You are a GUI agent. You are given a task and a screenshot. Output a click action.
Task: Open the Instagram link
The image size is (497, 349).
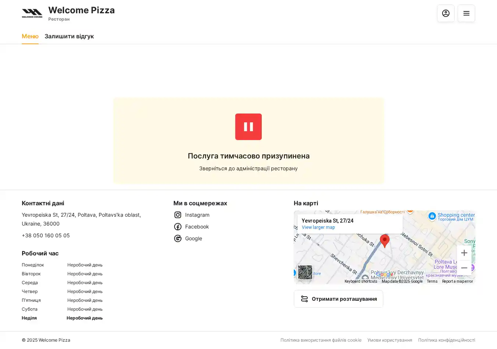coord(197,215)
